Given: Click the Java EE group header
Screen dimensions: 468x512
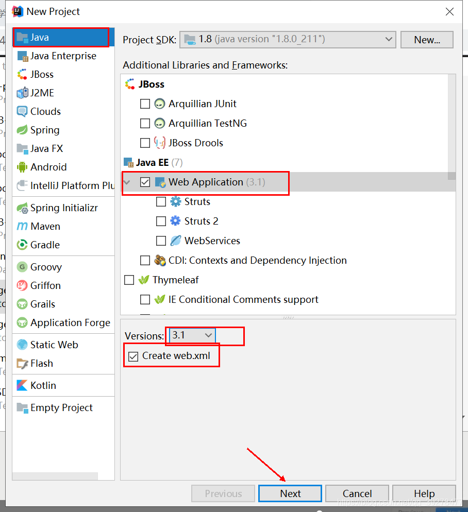Looking at the screenshot, I should [x=153, y=163].
